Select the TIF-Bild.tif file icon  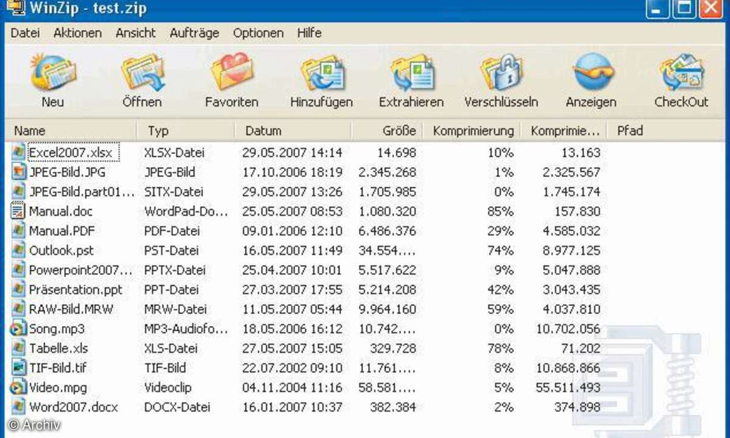[18, 367]
